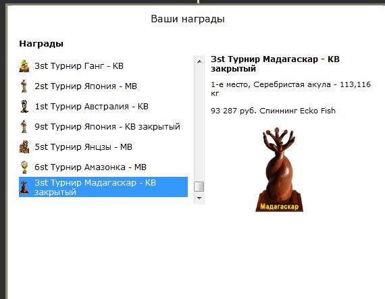
Task: Click the awards list scroll-down arrow
Action: tap(199, 198)
